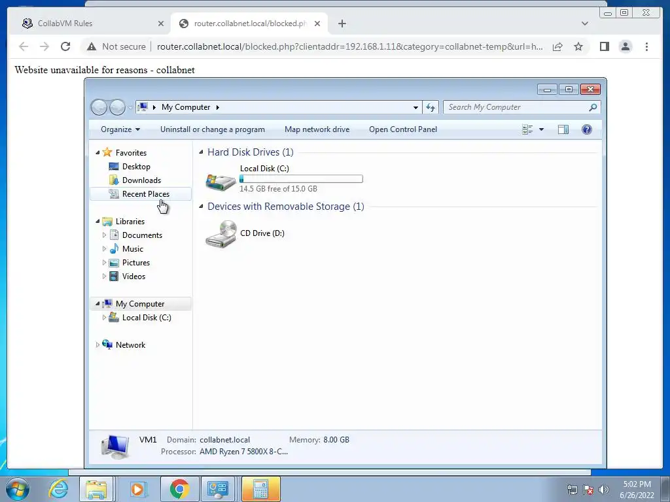Click Windows Media Player taskbar icon

click(x=137, y=489)
